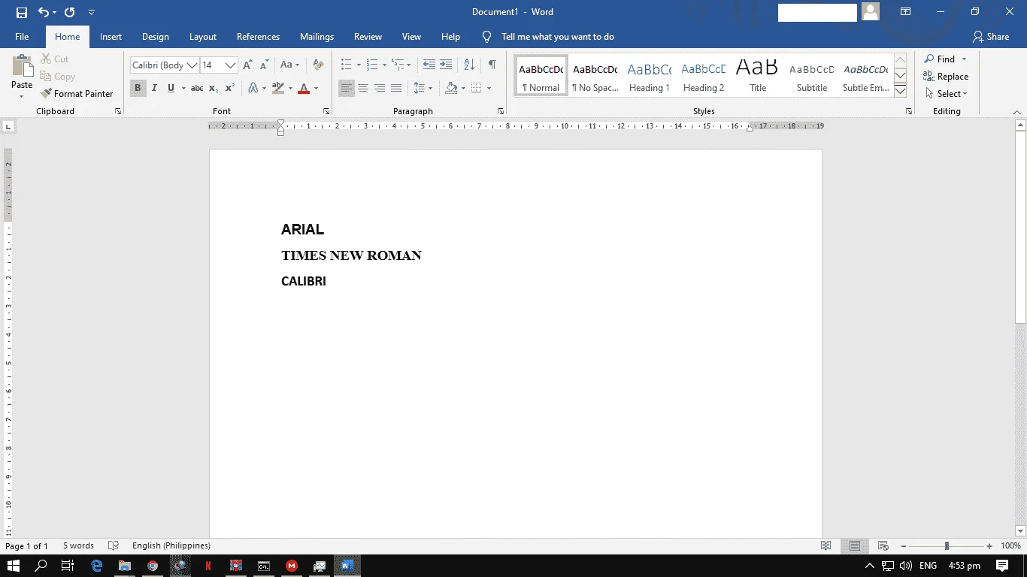Toggle Subscript formatting

coord(214,88)
